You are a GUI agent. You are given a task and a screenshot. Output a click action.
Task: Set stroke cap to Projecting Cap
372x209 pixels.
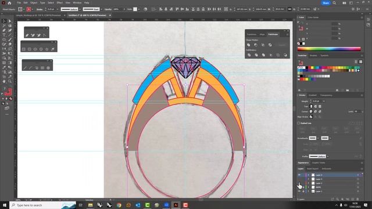click(320, 106)
